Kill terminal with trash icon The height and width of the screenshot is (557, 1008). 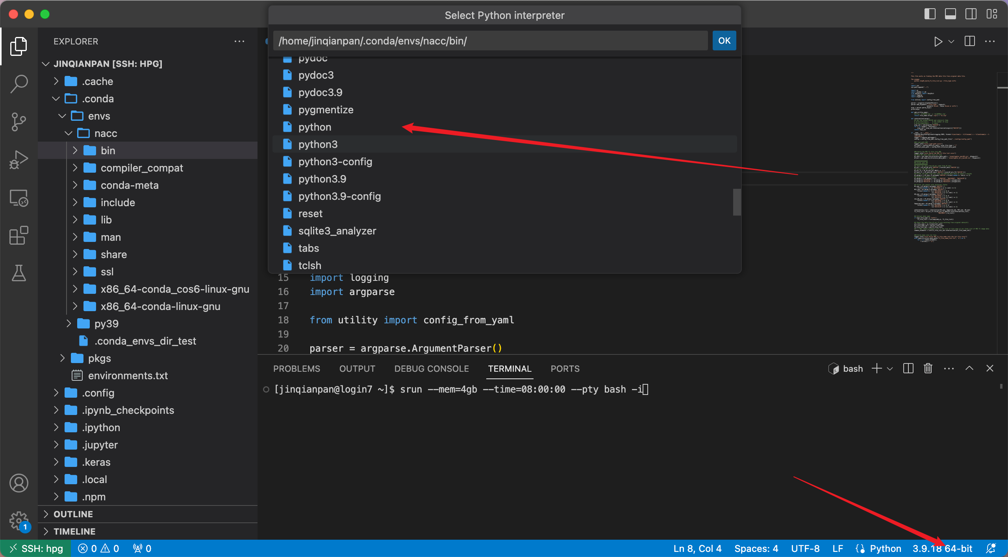tap(928, 369)
